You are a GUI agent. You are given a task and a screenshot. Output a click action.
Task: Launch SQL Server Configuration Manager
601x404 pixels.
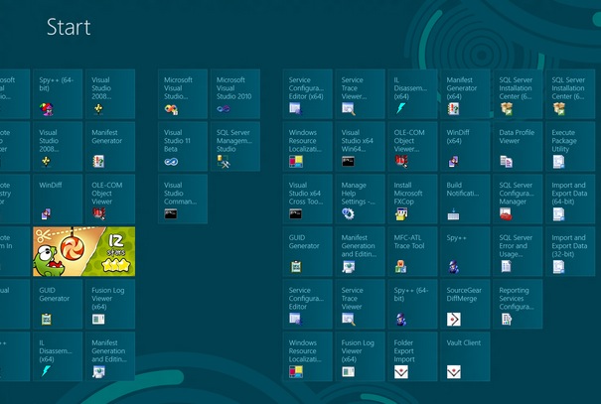coord(518,199)
